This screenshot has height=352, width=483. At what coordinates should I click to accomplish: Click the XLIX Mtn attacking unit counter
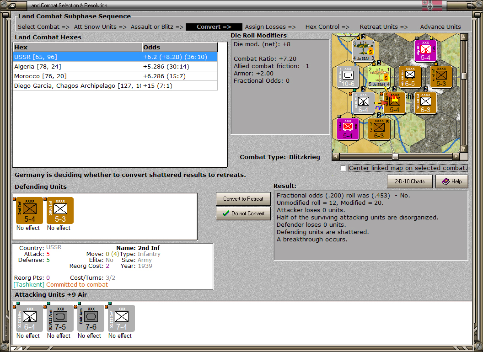[x=29, y=318]
